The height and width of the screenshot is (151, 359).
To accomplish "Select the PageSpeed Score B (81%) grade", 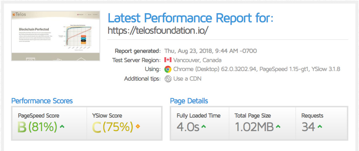I will pyautogui.click(x=37, y=127).
